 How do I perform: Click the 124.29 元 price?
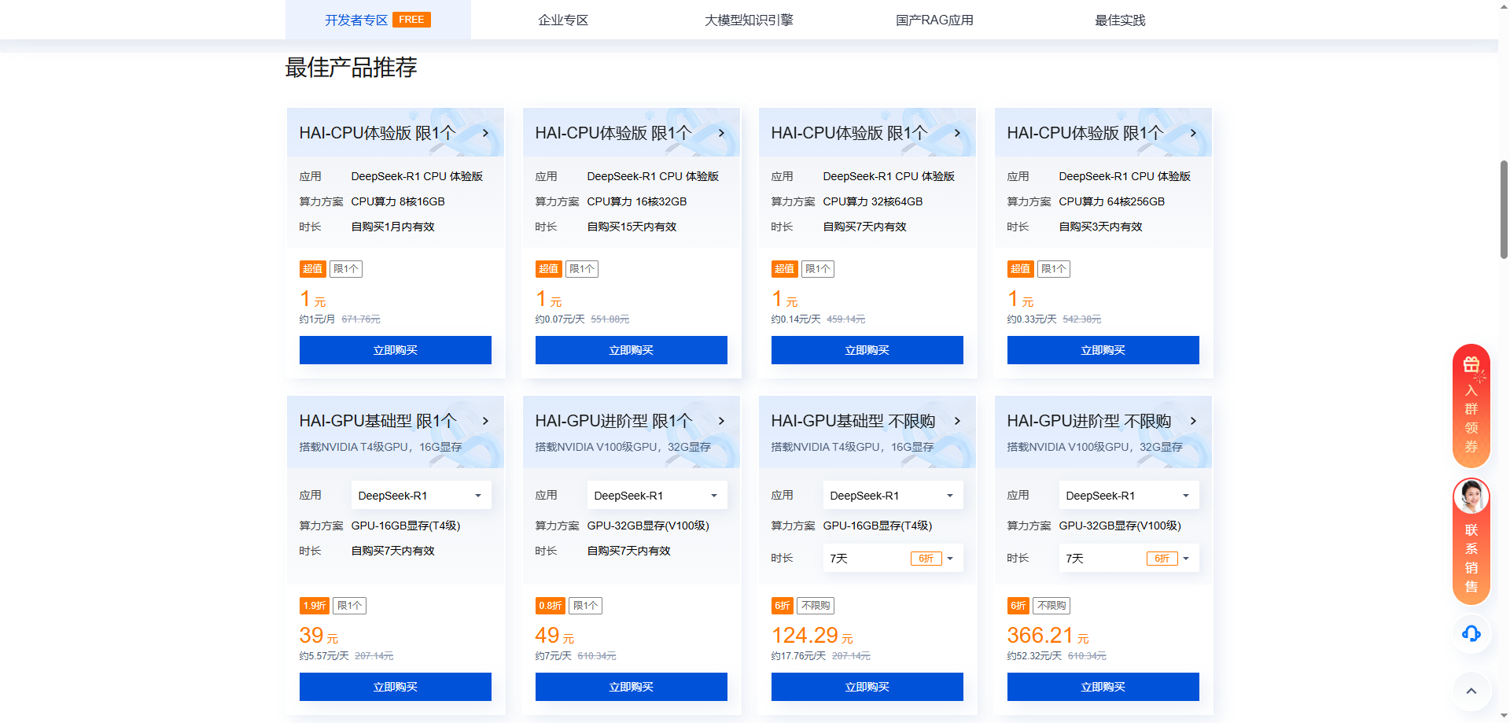(812, 636)
